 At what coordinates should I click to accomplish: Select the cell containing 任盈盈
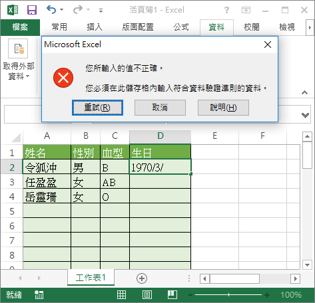(x=47, y=182)
